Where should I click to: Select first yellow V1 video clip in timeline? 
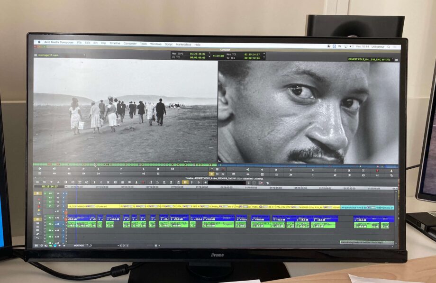[x=94, y=207]
